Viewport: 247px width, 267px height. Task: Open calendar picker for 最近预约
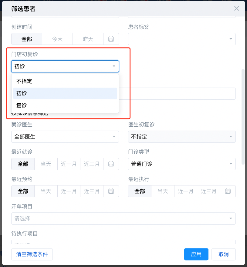point(111,191)
